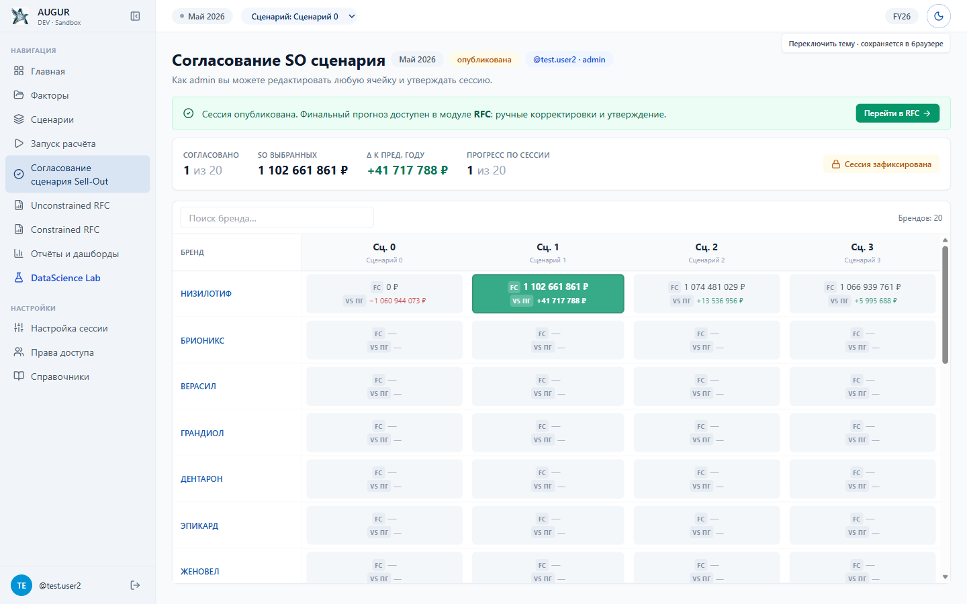Click the lock icon in Сессия зафиксирована

836,164
